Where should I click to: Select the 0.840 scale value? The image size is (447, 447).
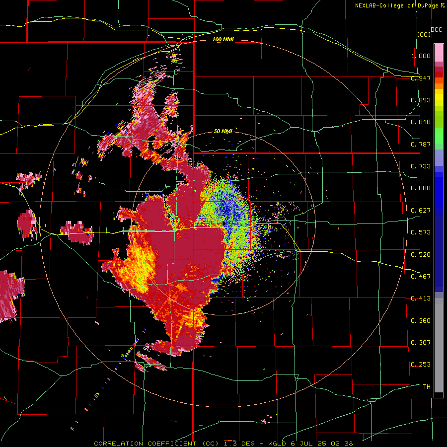421,122
